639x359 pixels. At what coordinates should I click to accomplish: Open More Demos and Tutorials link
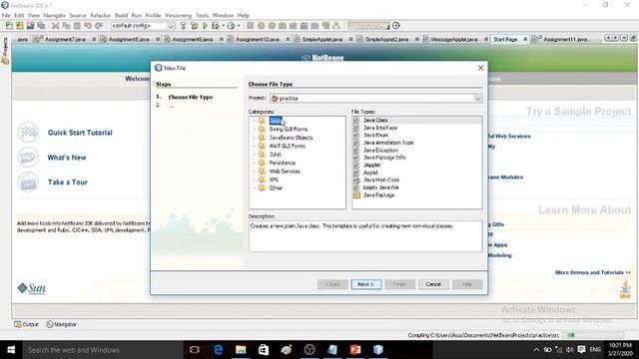pyautogui.click(x=593, y=272)
